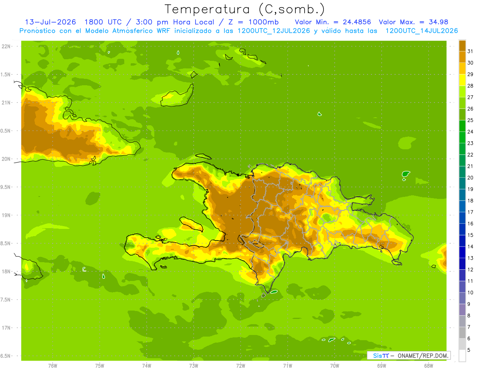481x371 pixels.
Task: Click the longitude label "76W"
Action: click(53, 366)
